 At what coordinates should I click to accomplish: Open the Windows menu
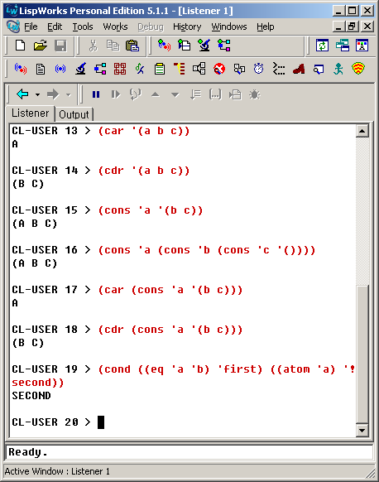point(229,27)
